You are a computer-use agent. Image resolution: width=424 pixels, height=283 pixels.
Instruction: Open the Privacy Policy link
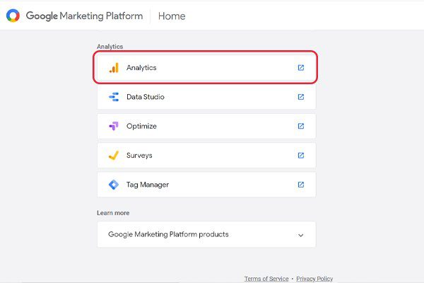[314, 279]
